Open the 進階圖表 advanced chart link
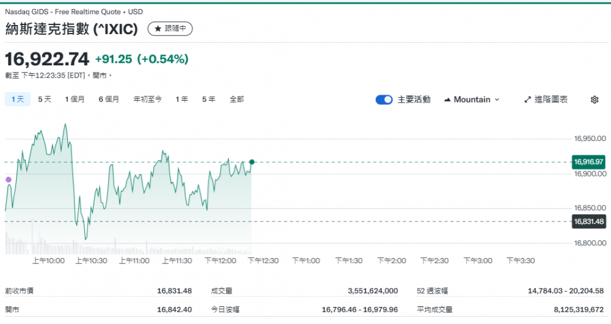 (551, 99)
